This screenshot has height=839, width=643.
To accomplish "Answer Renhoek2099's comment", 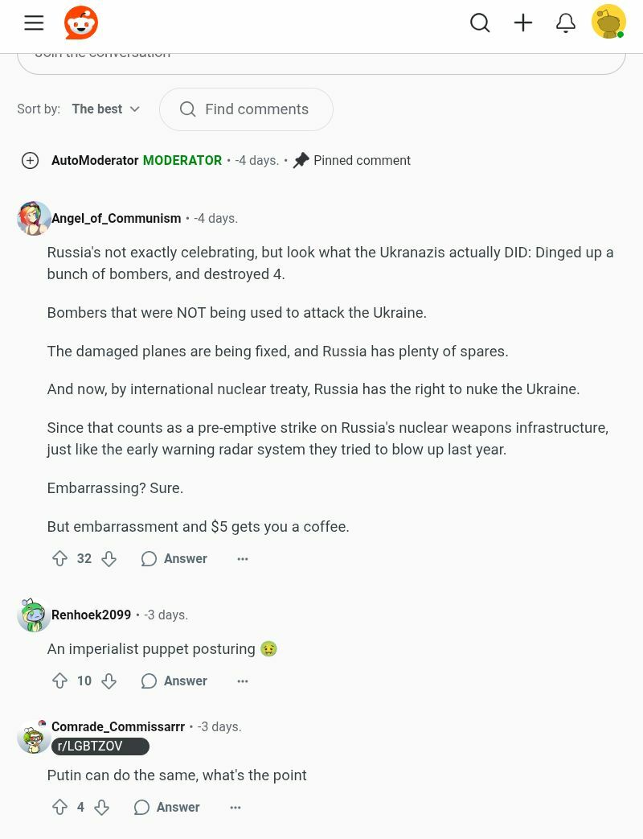I will [174, 681].
